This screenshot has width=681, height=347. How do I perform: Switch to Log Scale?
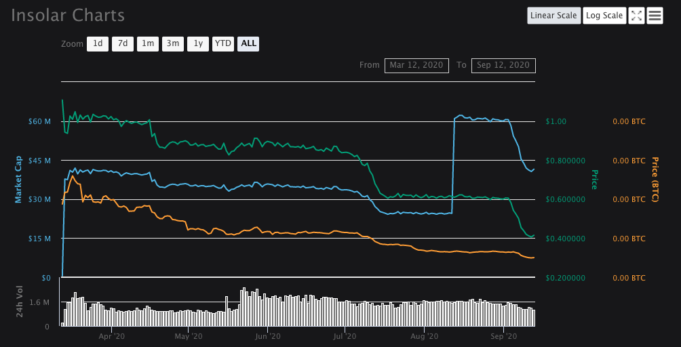[604, 16]
